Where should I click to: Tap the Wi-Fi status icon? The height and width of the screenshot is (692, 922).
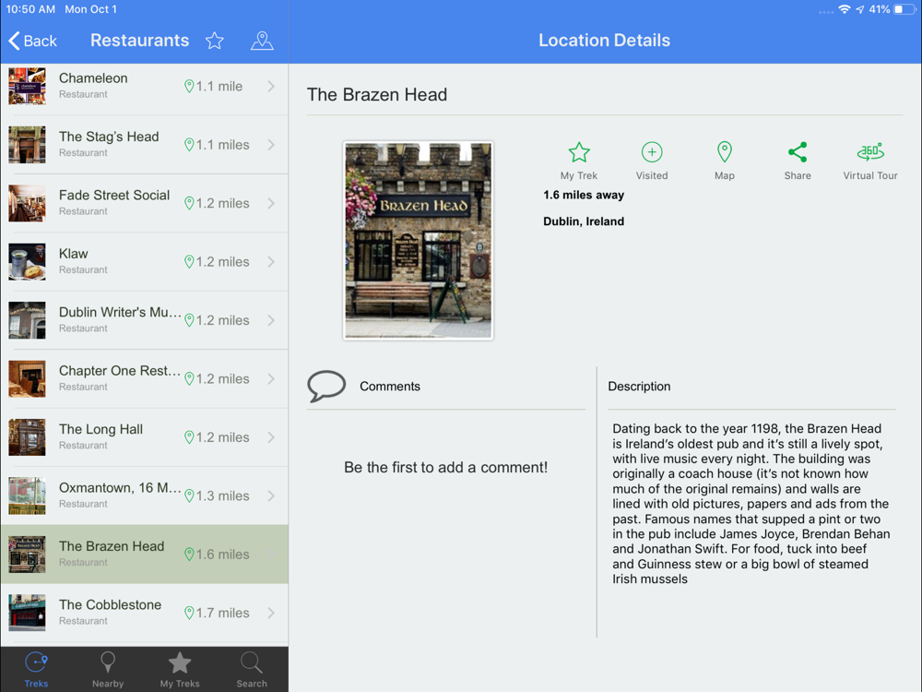845,9
